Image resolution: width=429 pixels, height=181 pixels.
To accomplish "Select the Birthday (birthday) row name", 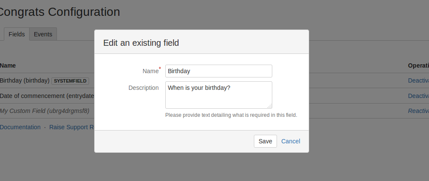I will [x=24, y=80].
